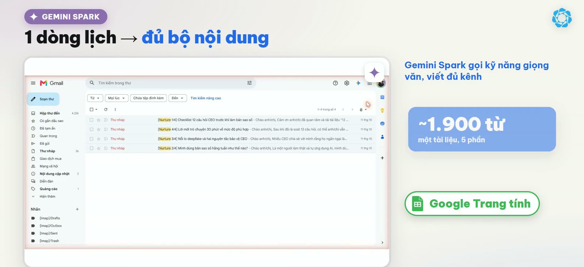Open the more options three-dot icon

click(115, 109)
